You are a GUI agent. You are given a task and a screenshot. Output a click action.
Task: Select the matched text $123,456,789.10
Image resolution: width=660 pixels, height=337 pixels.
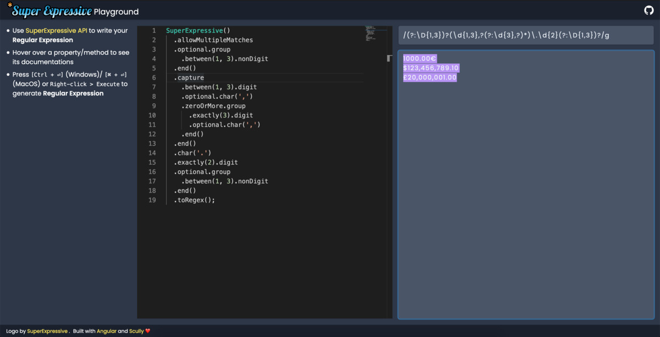pos(431,68)
